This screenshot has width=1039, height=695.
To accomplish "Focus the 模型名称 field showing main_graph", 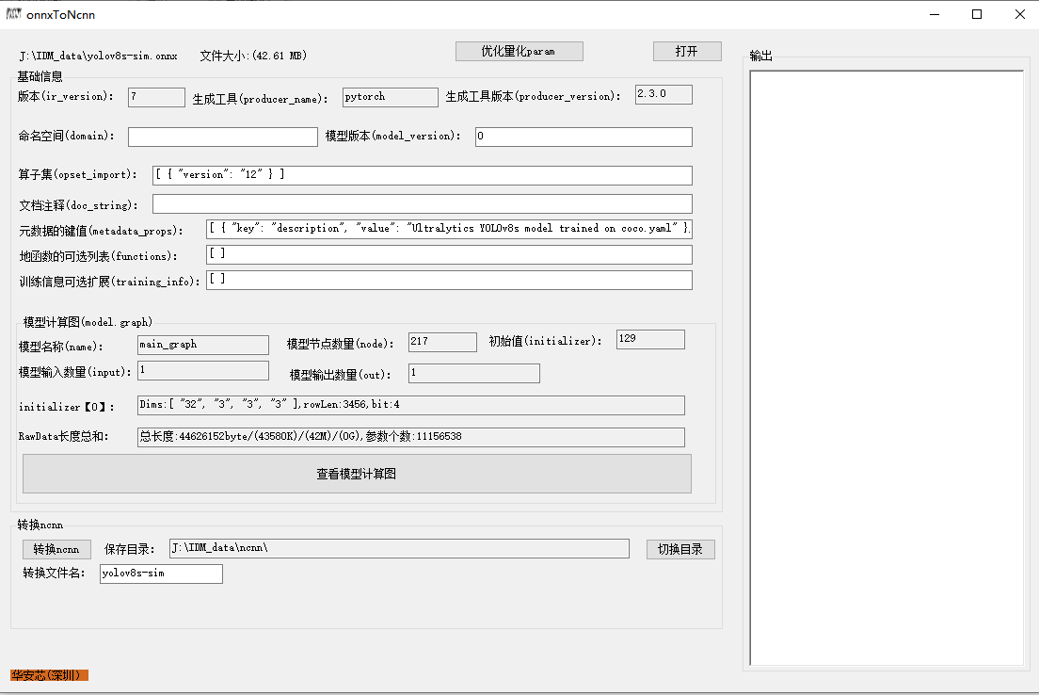I will [x=202, y=345].
